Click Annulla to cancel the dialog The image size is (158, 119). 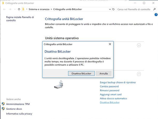click(x=104, y=74)
